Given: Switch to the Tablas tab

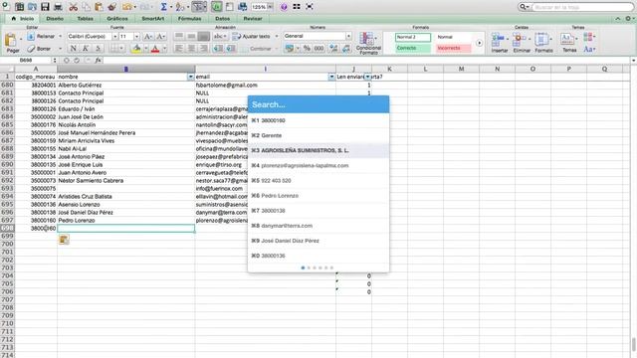Looking at the screenshot, I should pos(85,19).
